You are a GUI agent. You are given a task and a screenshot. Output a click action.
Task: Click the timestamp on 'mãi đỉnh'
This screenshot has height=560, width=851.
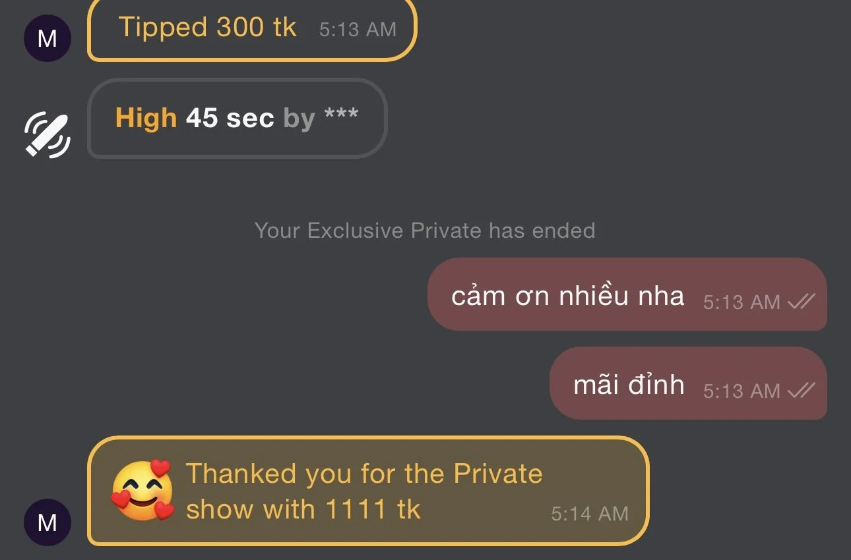[x=741, y=391]
